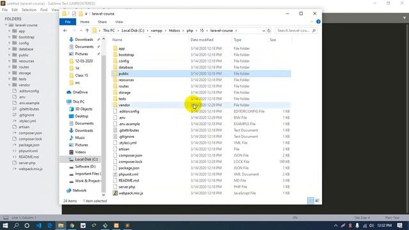The height and width of the screenshot is (230, 409).
Task: Click the Explorer back arrow
Action: (65, 31)
